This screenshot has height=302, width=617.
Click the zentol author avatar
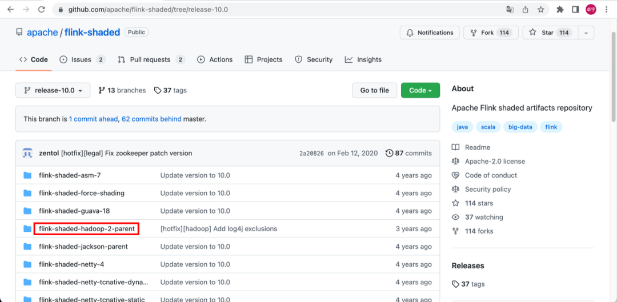(27, 153)
